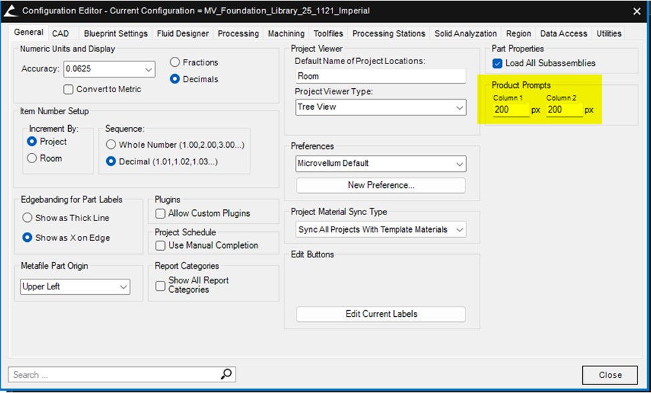Click the search magnifier icon
Screen dimensions: 651x393
pyautogui.click(x=227, y=374)
